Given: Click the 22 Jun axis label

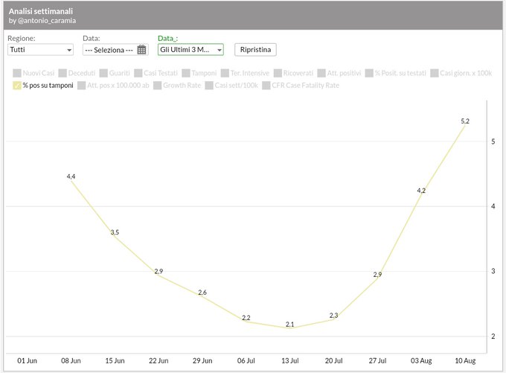Looking at the screenshot, I should pos(158,361).
